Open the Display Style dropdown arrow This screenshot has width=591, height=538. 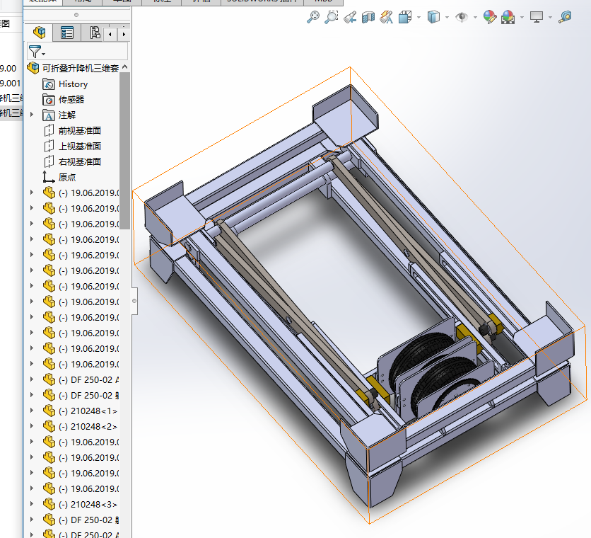[x=447, y=17]
